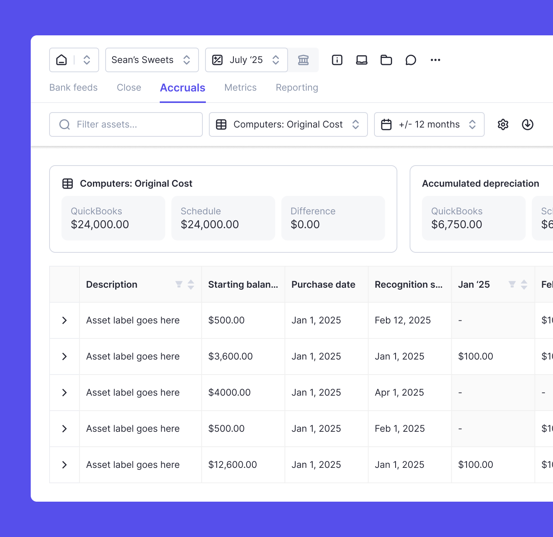Filter the Description column

pos(179,284)
